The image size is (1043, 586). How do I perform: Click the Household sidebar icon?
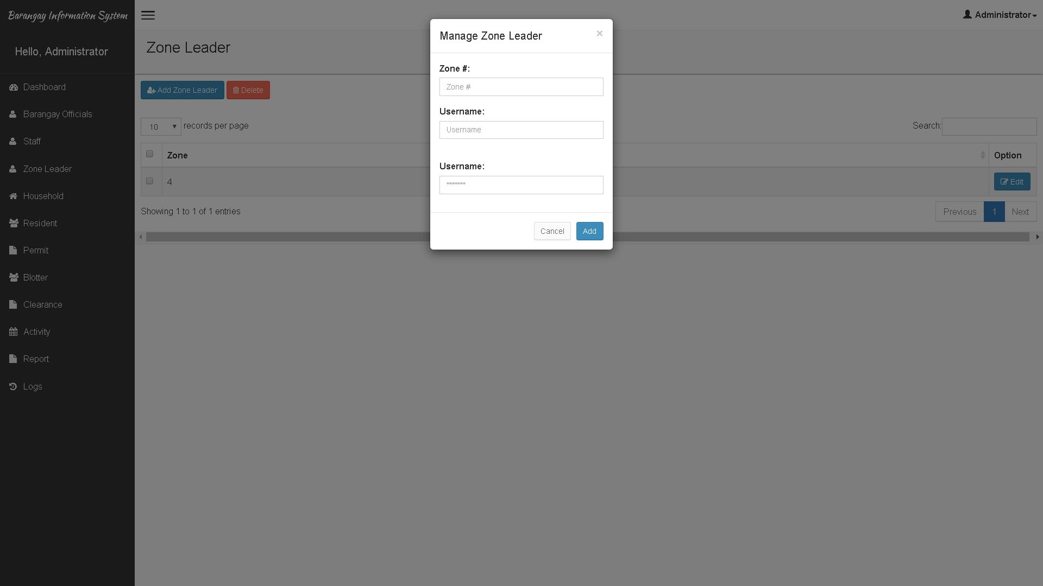14,196
